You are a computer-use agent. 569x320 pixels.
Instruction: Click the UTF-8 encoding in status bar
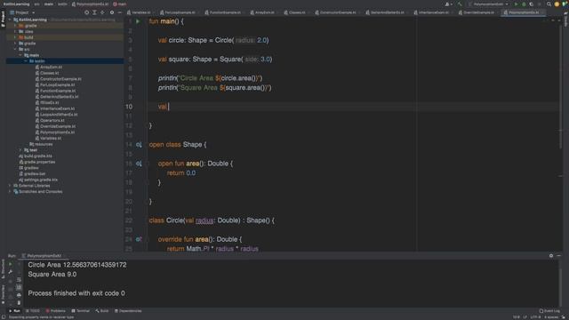click(535, 317)
